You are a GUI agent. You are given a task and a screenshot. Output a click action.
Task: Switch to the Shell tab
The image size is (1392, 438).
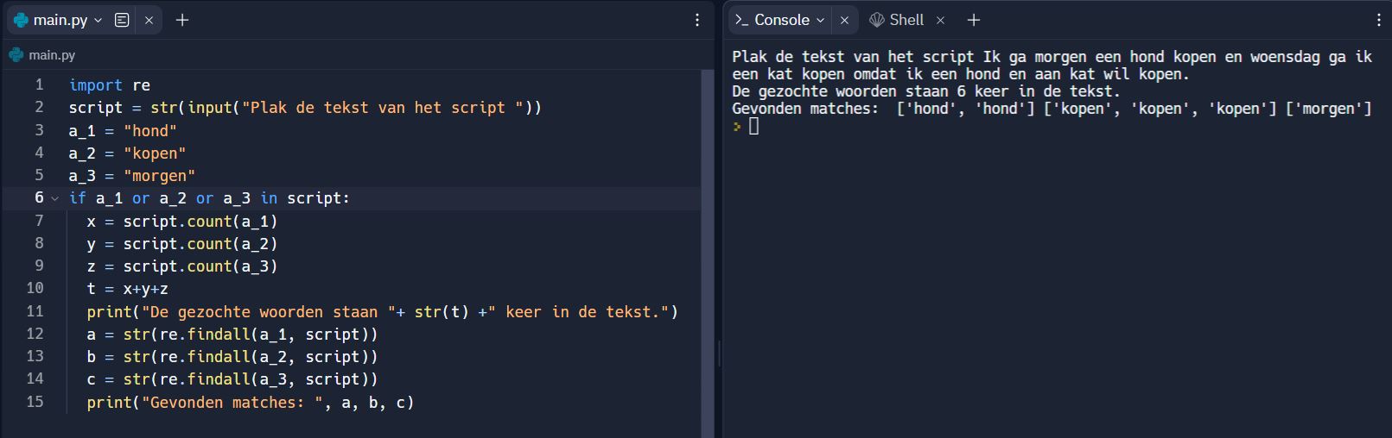[x=906, y=20]
